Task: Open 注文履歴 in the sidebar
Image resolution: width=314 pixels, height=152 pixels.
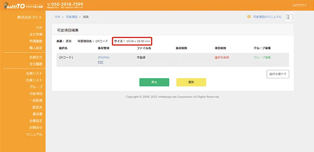Action: (x=36, y=64)
